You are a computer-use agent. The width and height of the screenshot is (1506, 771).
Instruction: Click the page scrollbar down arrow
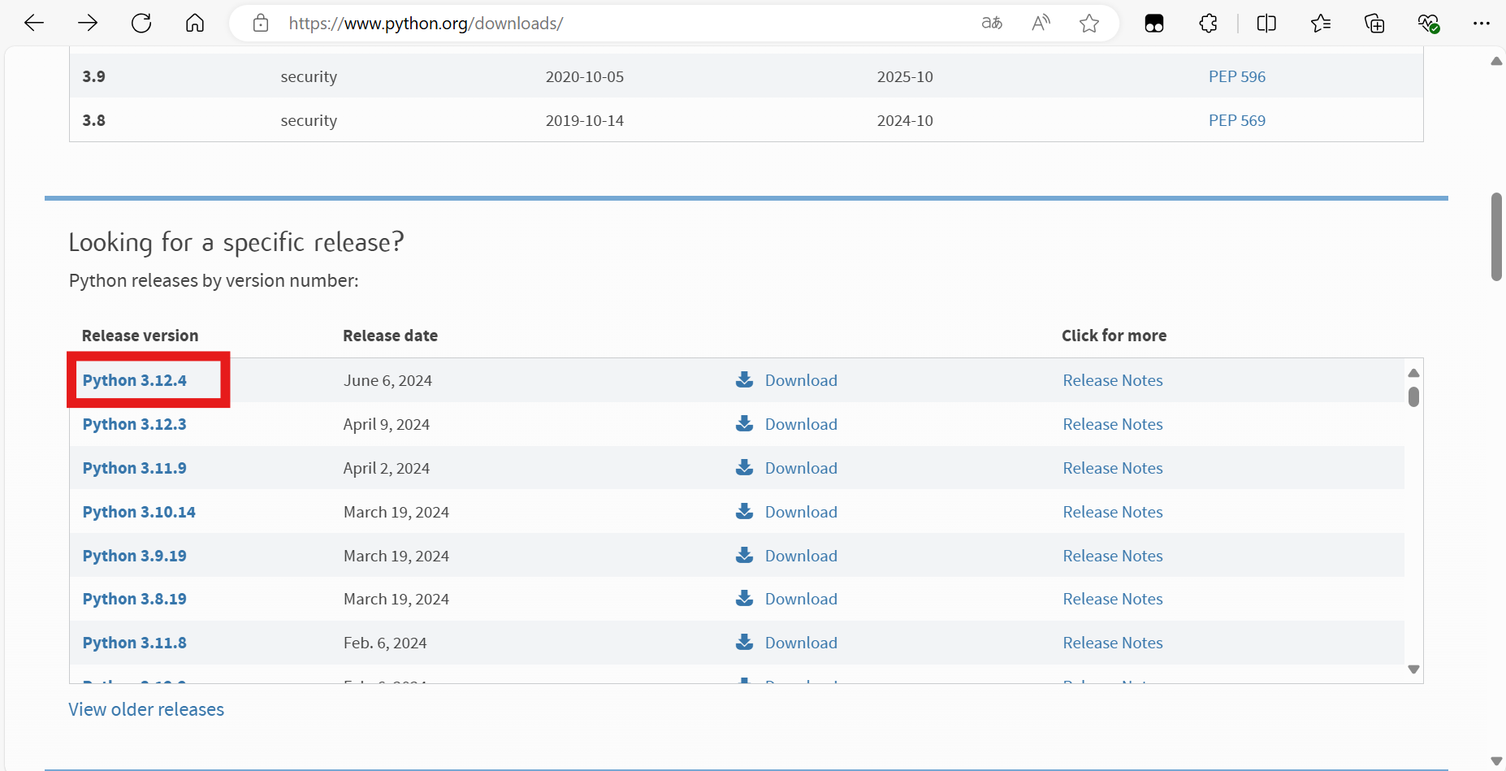[x=1496, y=761]
